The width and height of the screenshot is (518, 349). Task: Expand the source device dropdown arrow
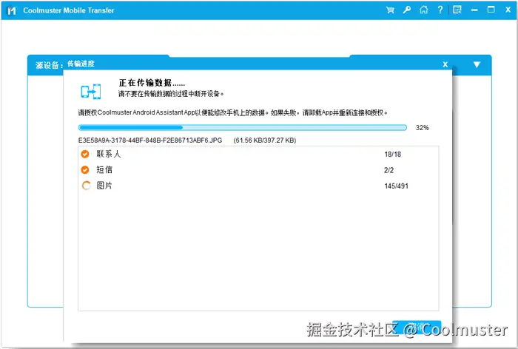pos(477,64)
